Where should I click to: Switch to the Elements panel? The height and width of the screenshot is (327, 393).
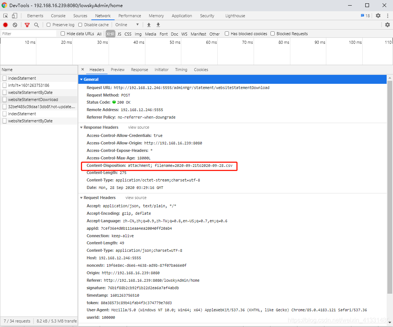[35, 16]
